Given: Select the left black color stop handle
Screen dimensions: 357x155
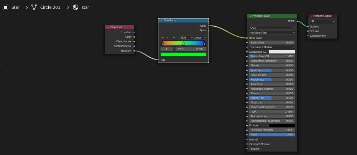Looking at the screenshot, I should 163,44.
